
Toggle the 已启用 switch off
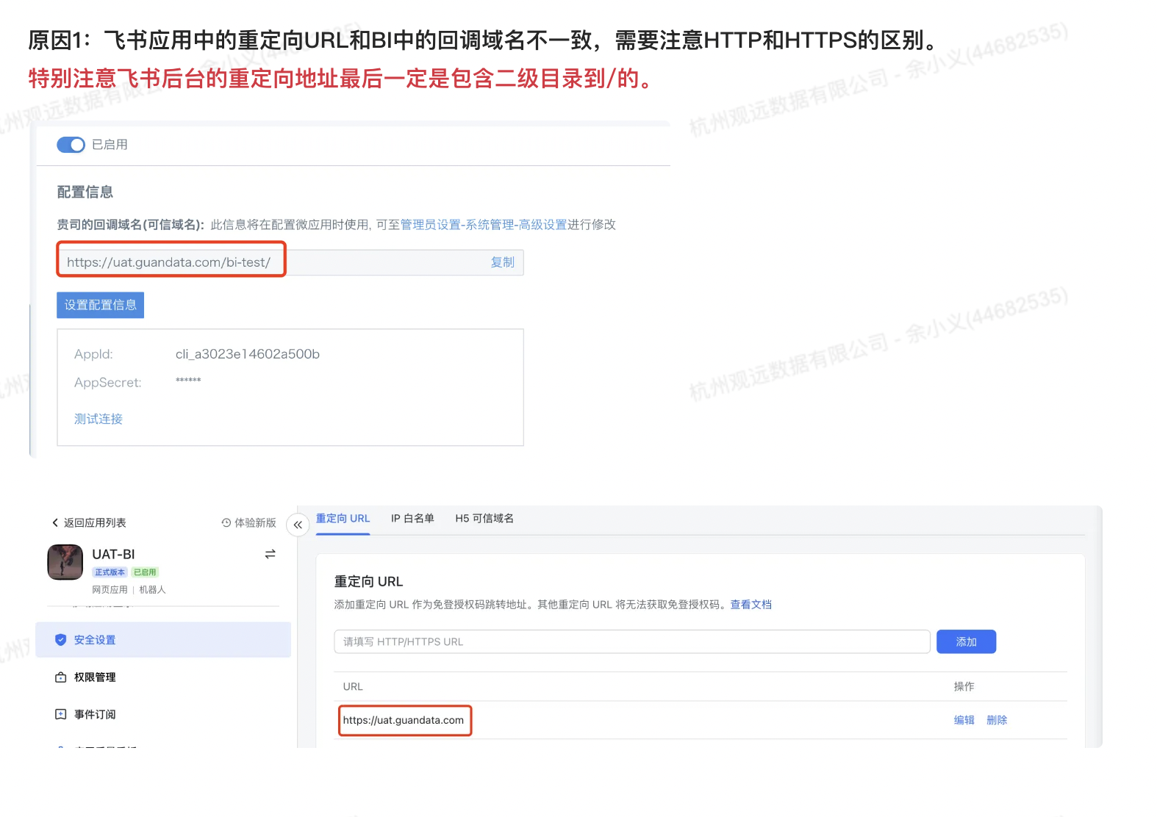[x=71, y=145]
